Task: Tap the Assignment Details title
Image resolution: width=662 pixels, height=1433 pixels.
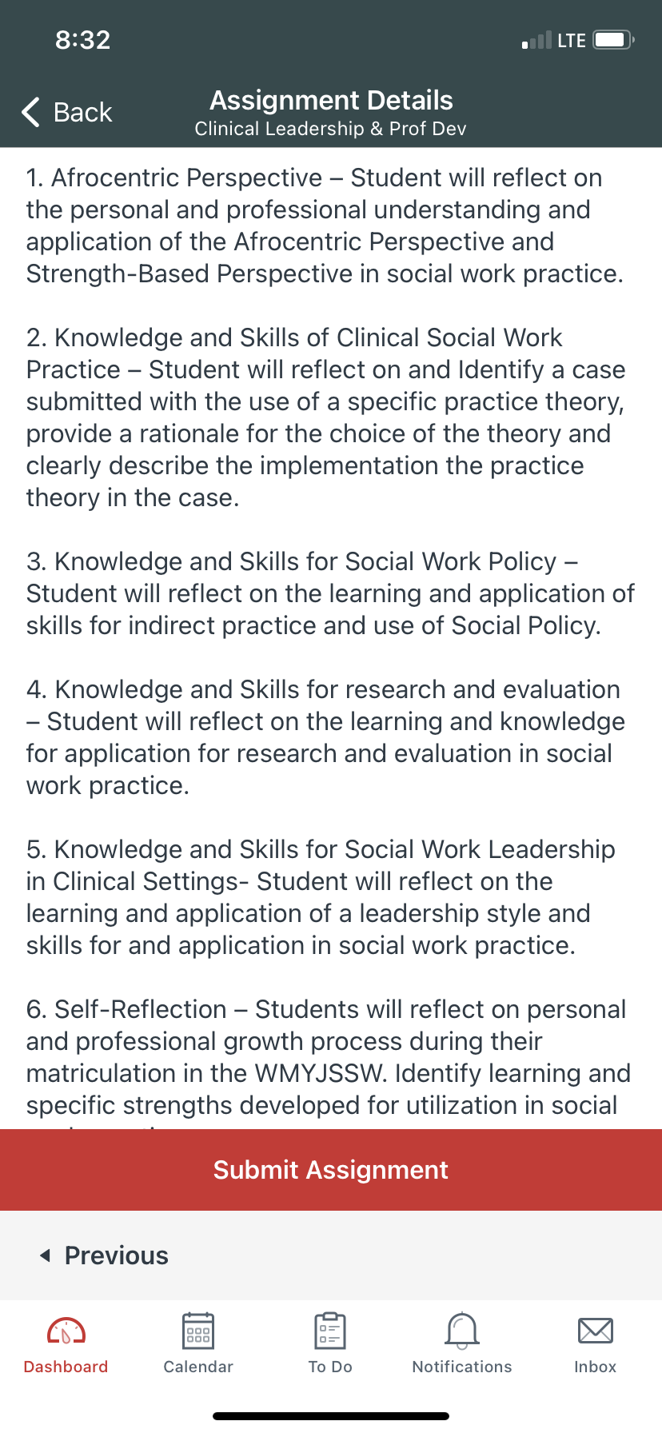Action: (x=331, y=101)
